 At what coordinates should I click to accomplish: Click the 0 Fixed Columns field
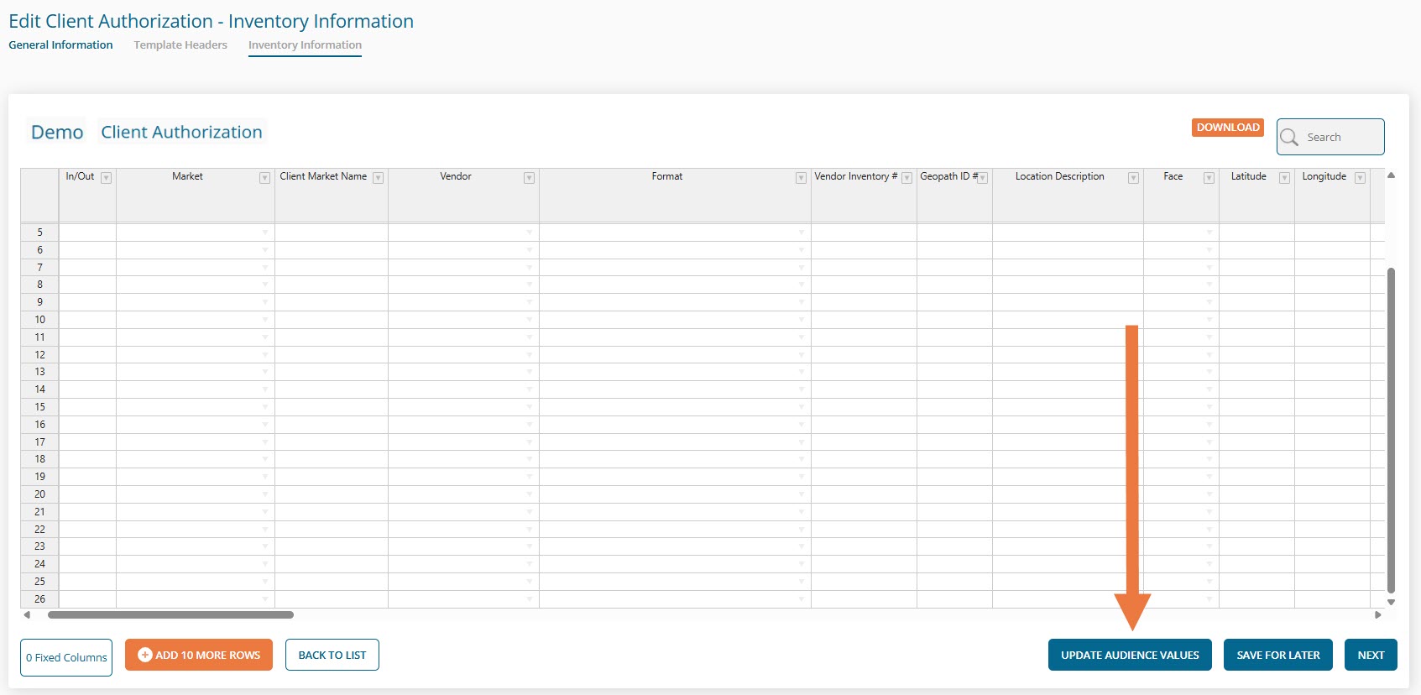point(66,657)
